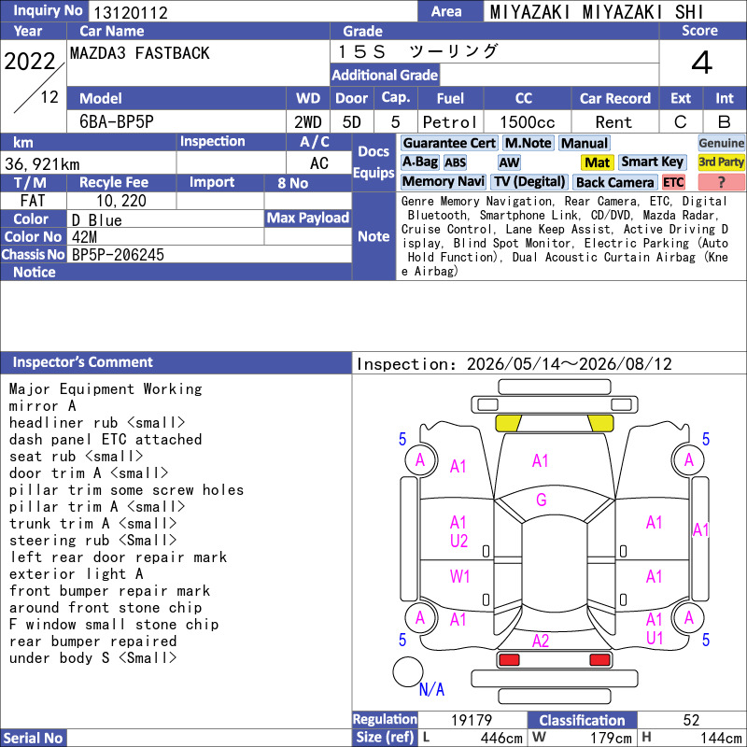Click the U2 dent mark on left door
Image resolution: width=747 pixels, height=747 pixels.
[458, 542]
